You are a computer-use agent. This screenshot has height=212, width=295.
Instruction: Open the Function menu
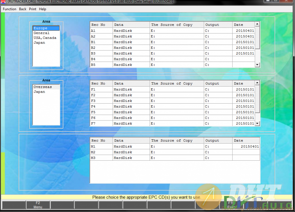click(x=10, y=9)
